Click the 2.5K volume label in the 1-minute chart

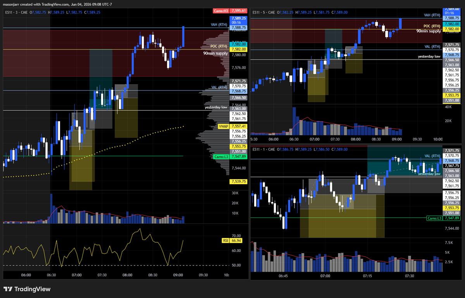pos(449,262)
